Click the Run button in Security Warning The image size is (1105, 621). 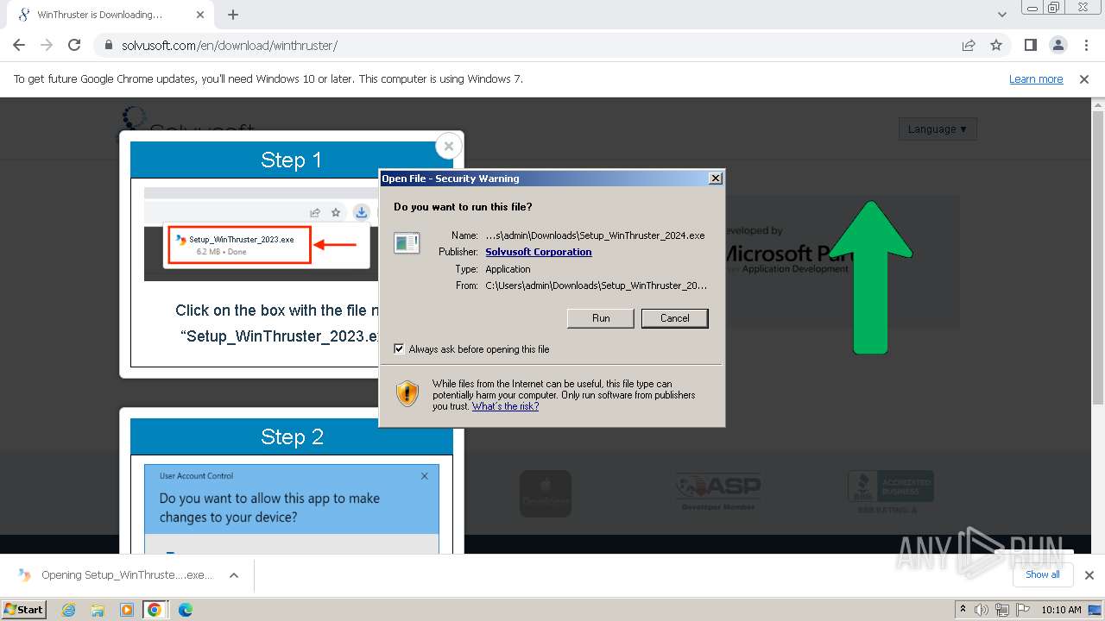(x=601, y=318)
